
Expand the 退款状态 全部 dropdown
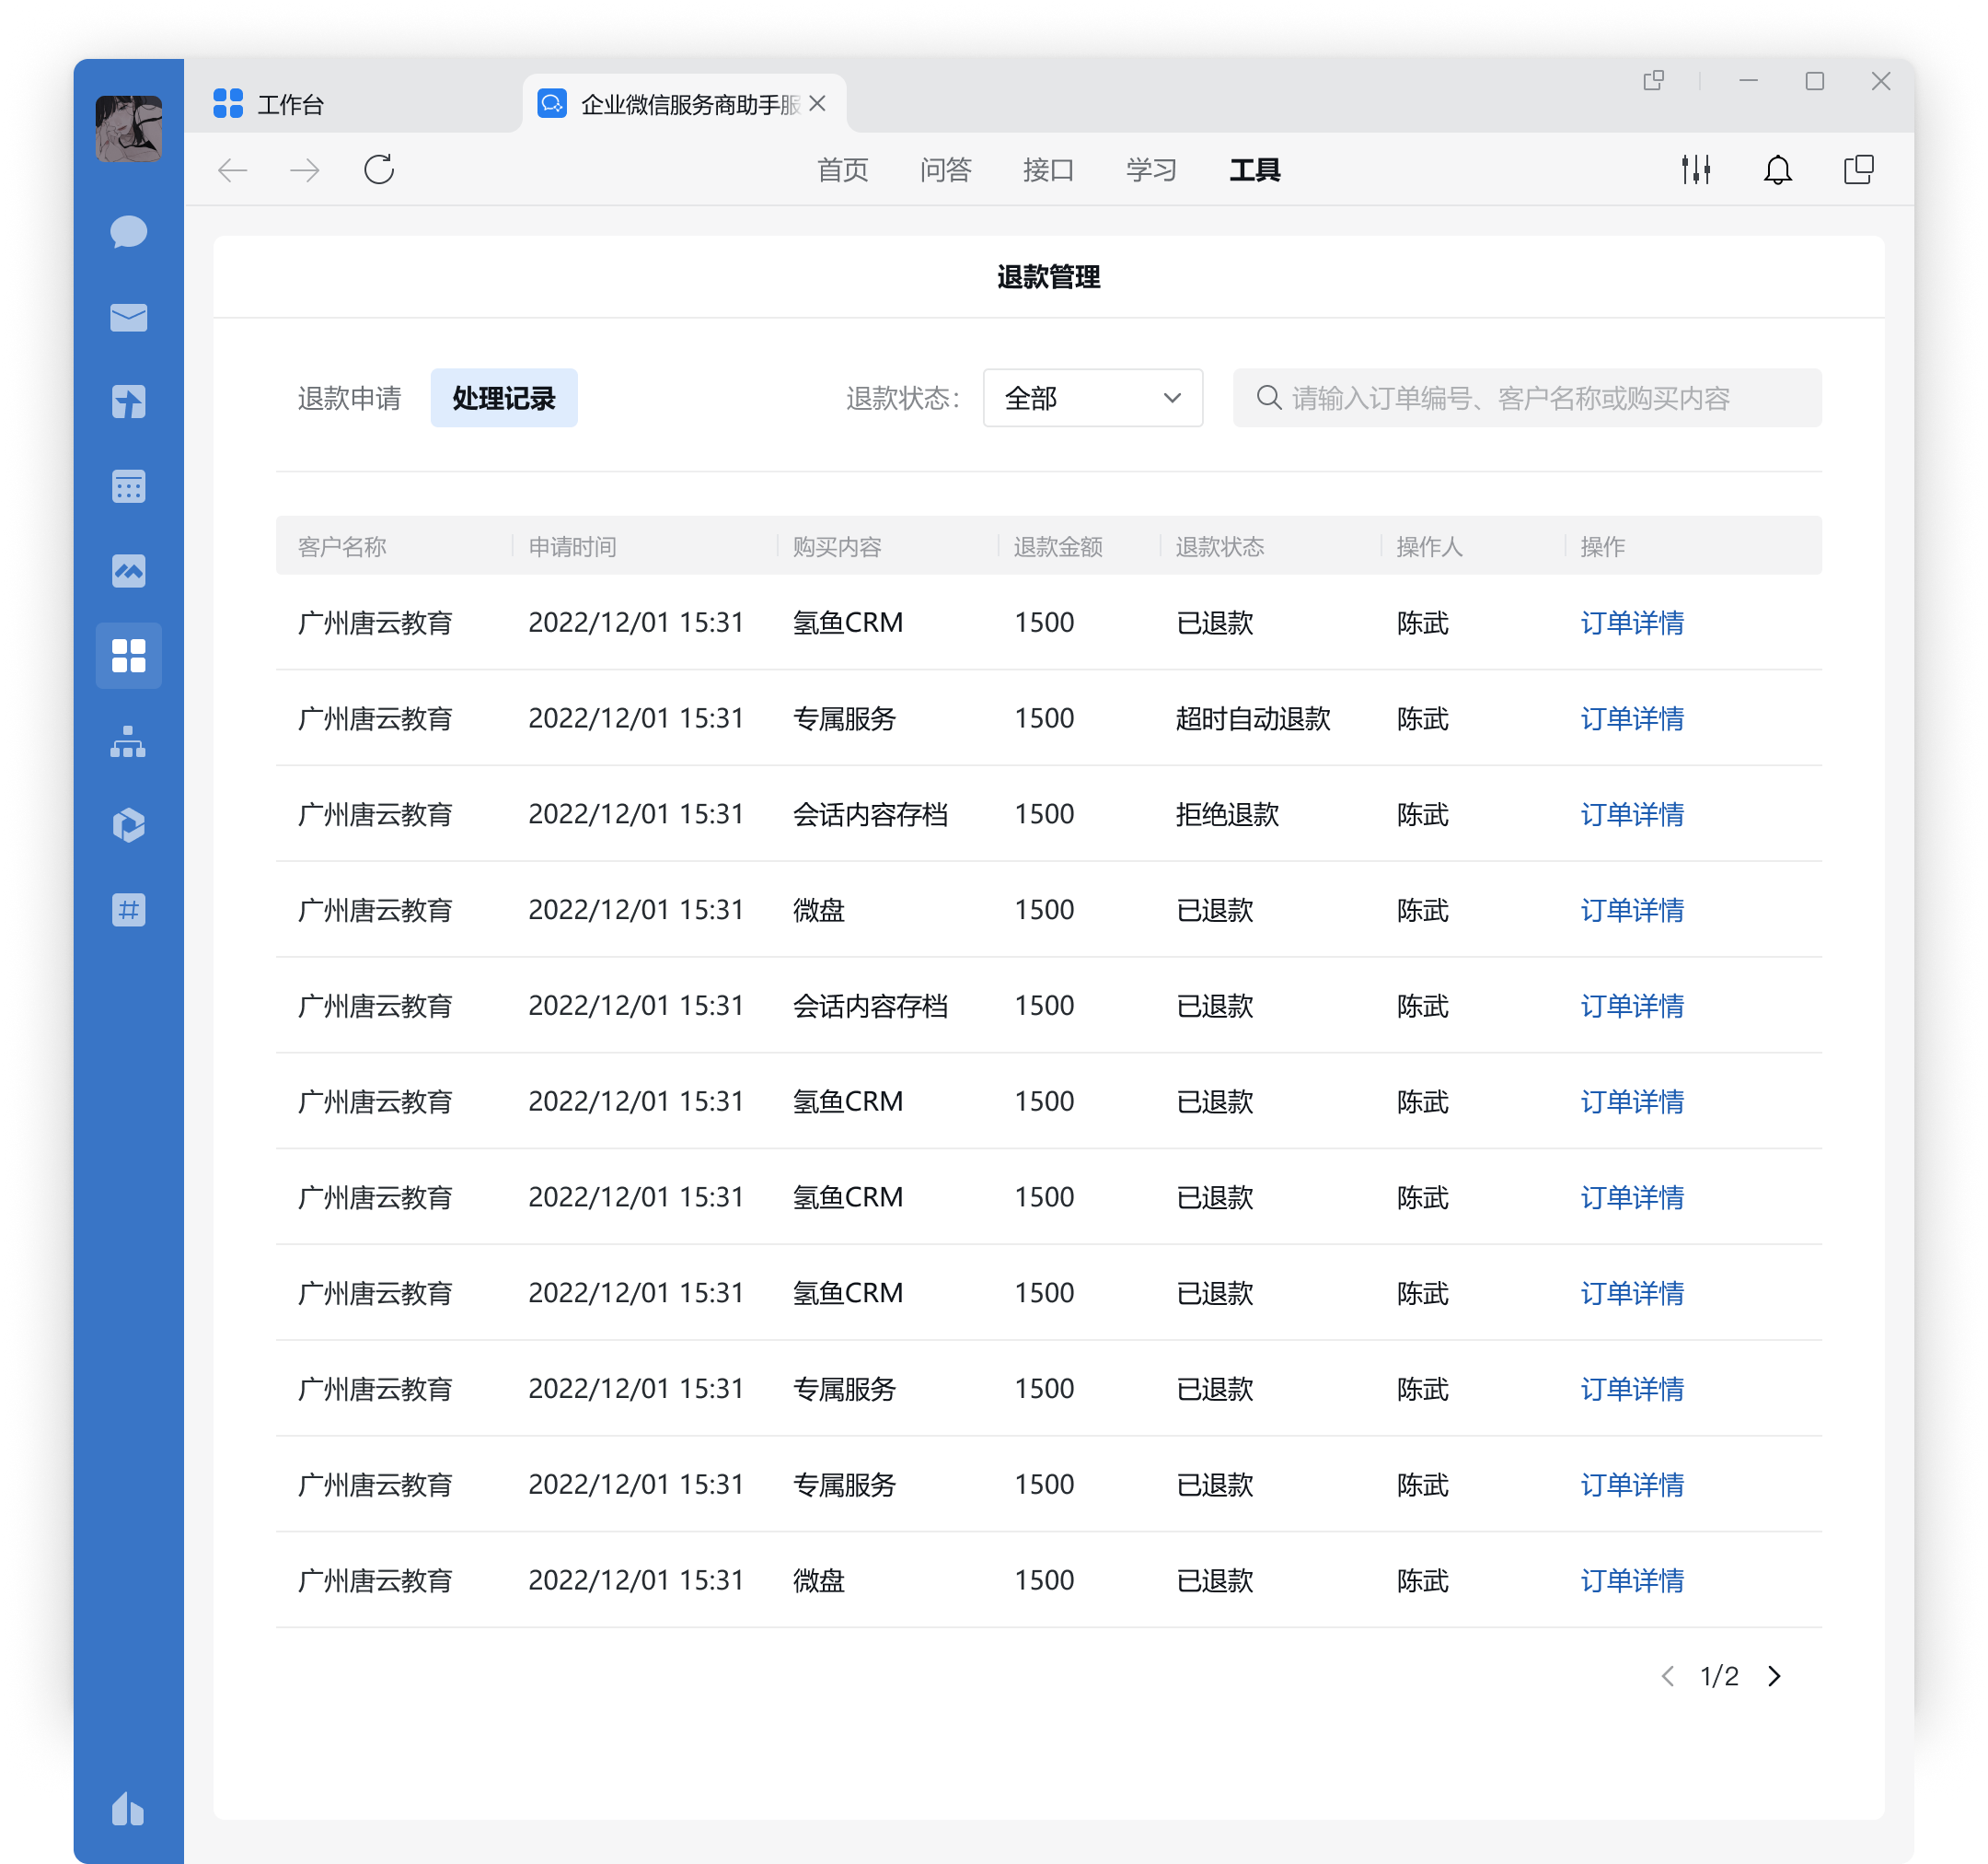[1092, 398]
